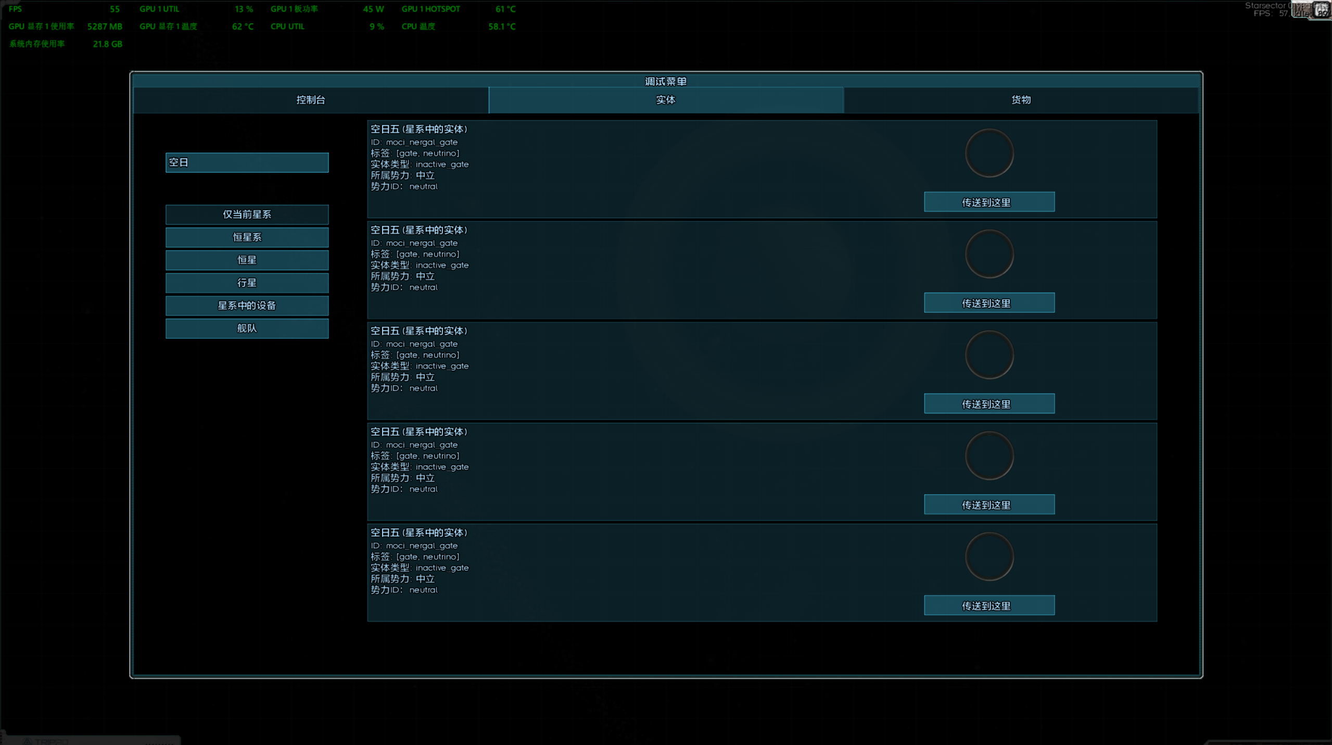Select the fifth 空日五 (星系中的实体) title

[419, 533]
